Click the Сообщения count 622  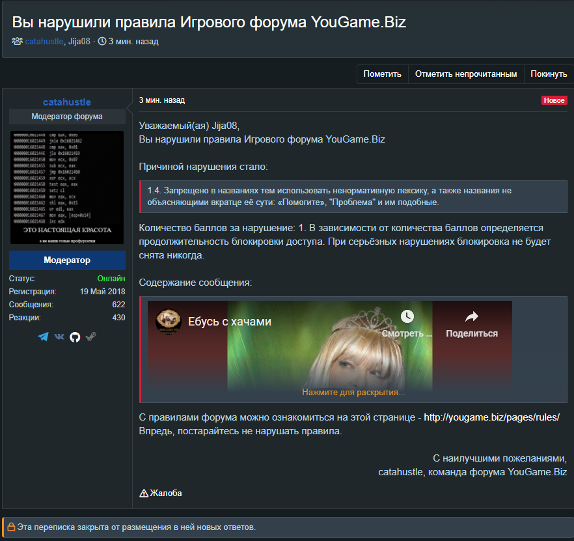118,305
